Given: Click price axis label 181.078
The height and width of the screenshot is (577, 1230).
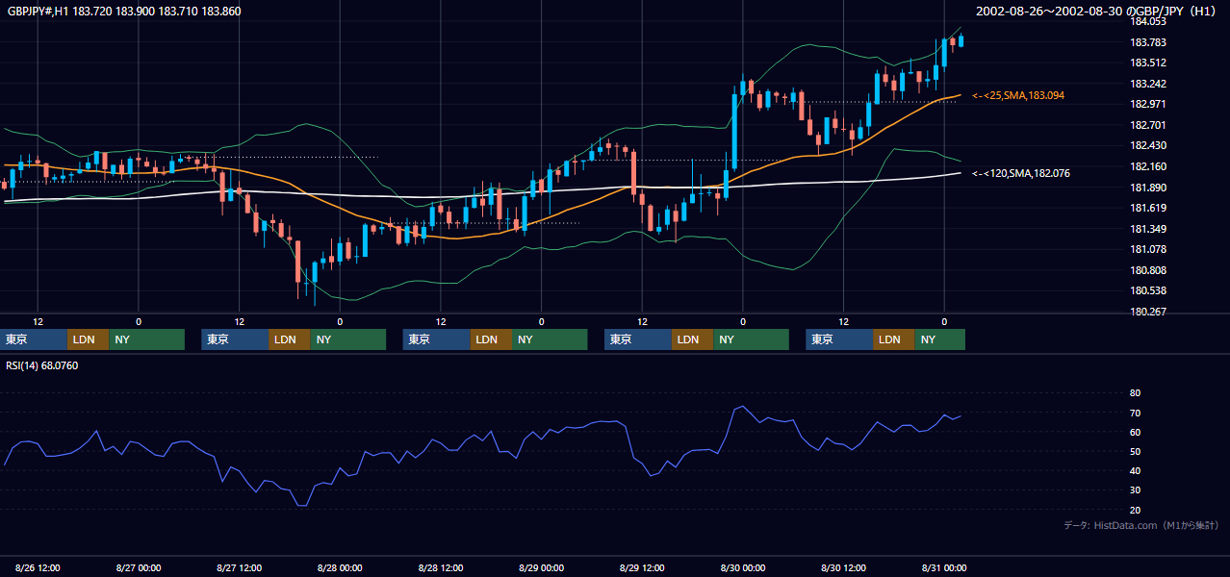Looking at the screenshot, I should click(x=1148, y=249).
